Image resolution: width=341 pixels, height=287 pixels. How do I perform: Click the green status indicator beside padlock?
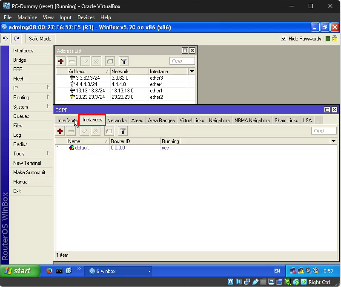tap(328, 39)
